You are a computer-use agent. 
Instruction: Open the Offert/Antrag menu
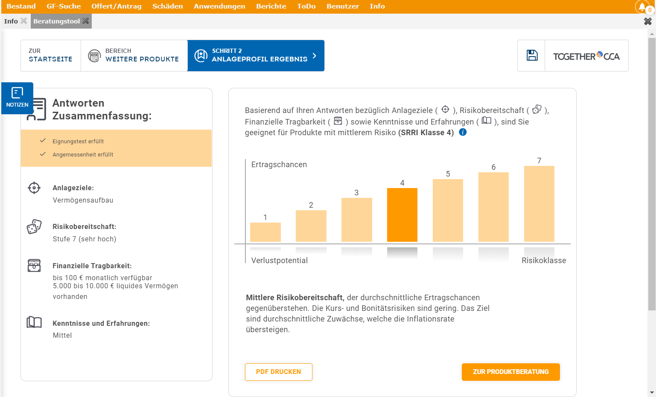pos(116,6)
